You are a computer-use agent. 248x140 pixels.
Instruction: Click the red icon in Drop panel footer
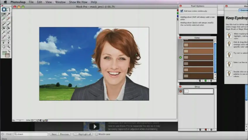click(x=206, y=130)
